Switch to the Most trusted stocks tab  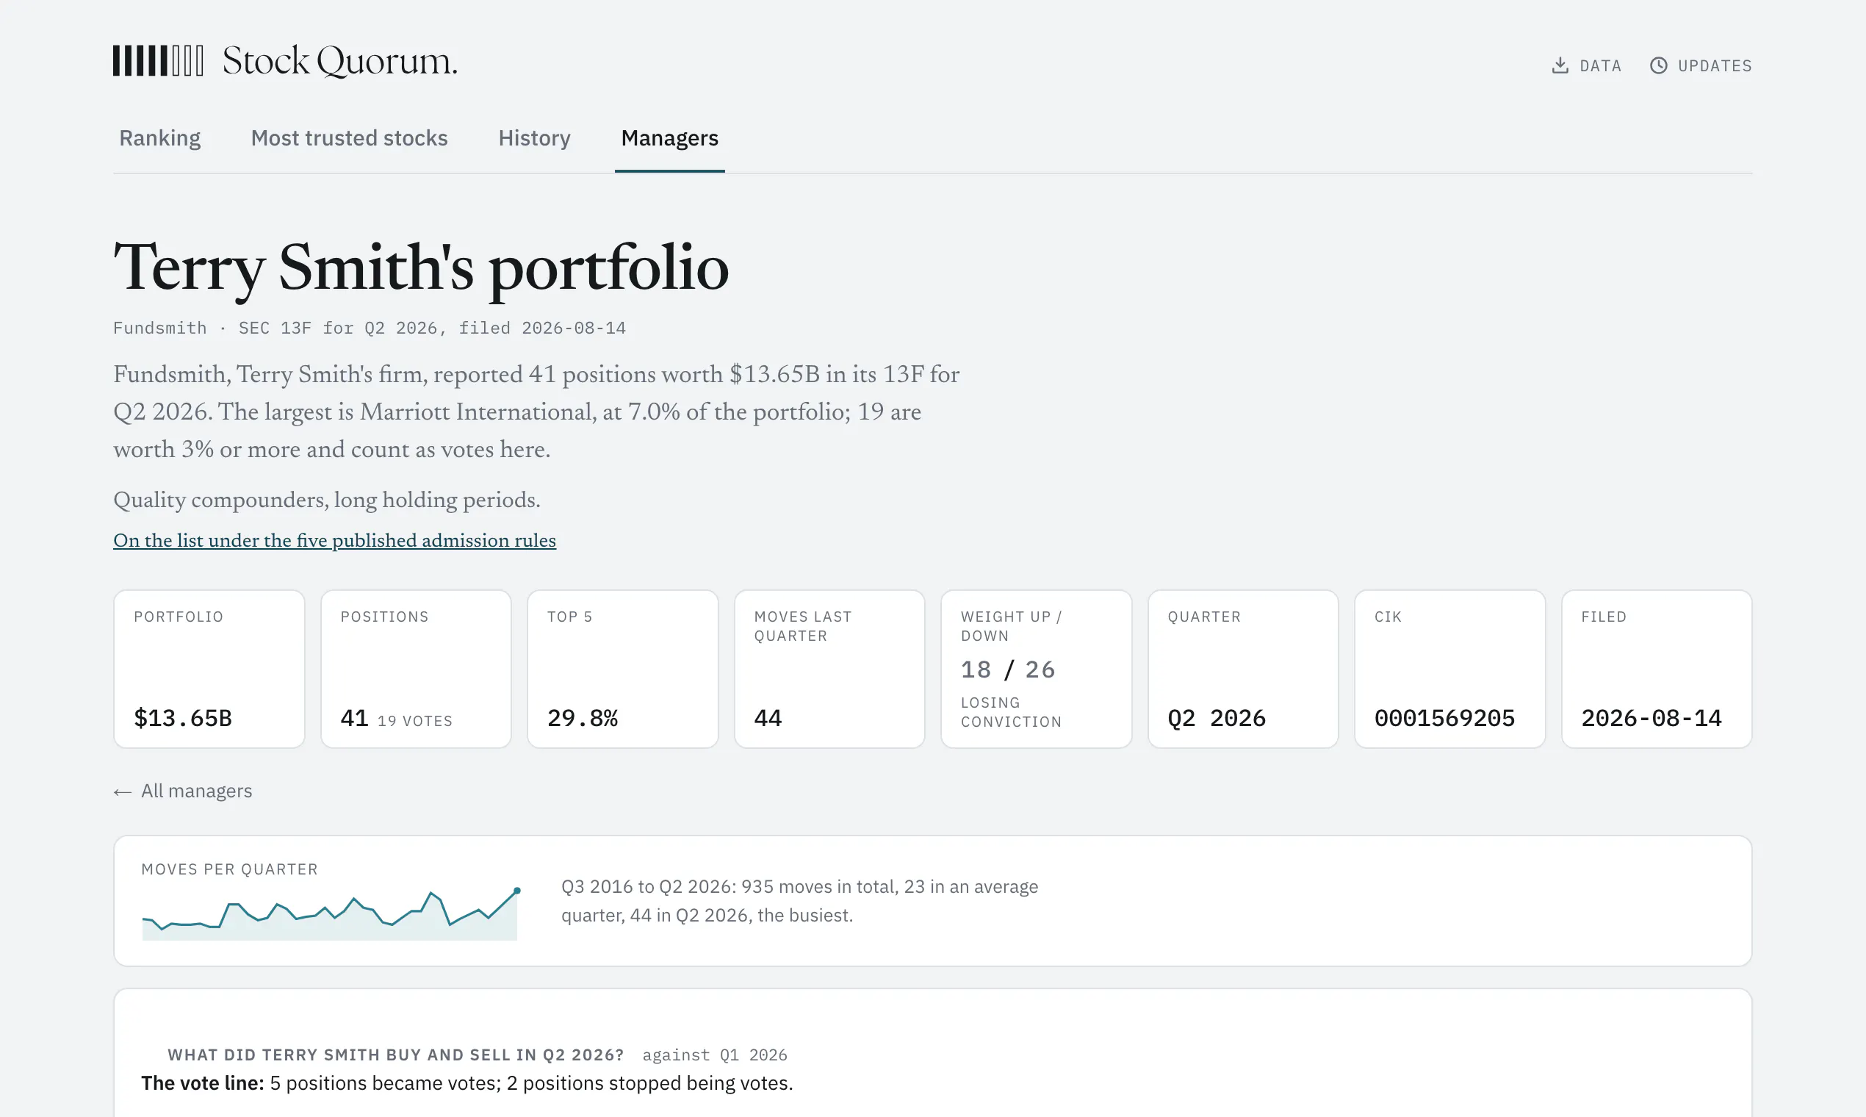coord(349,138)
